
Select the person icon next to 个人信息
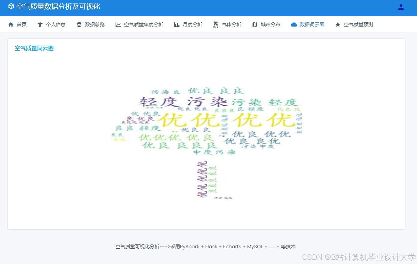point(39,24)
